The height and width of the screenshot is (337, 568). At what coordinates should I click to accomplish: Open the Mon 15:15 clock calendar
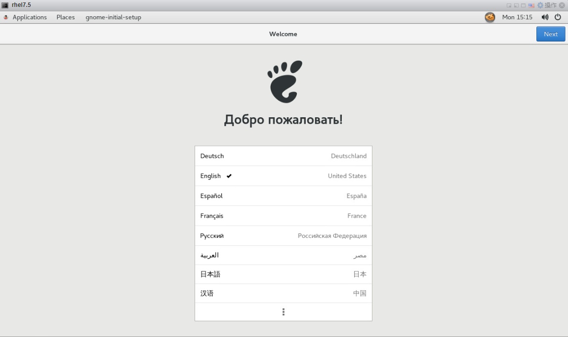click(517, 17)
